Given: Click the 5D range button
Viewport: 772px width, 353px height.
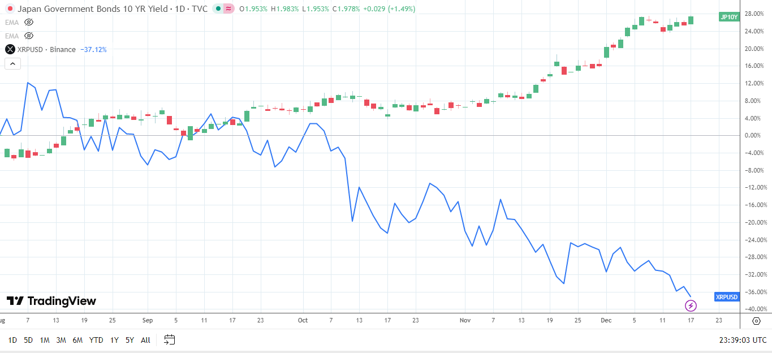Looking at the screenshot, I should (27, 341).
